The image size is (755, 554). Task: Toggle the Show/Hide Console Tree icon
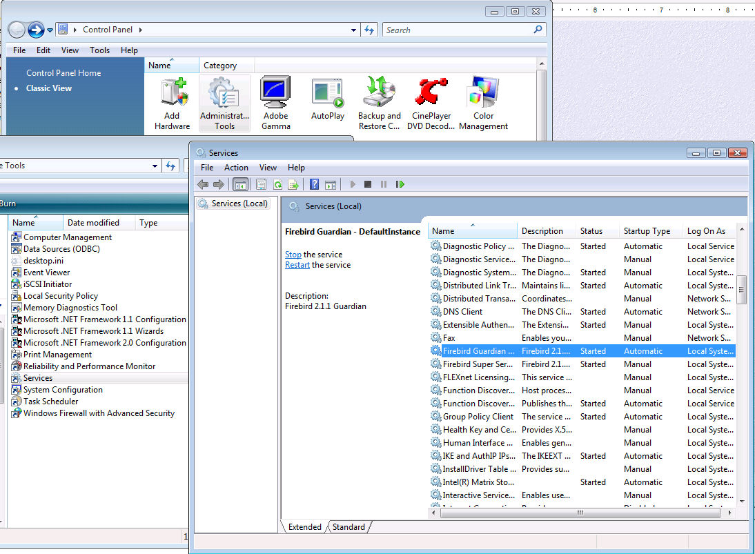pyautogui.click(x=241, y=184)
